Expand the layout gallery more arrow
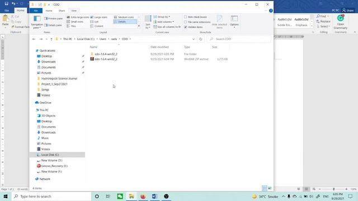This screenshot has width=358, height=201. [139, 26]
